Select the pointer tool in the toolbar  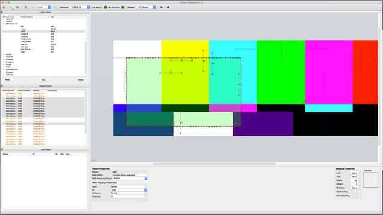[x=26, y=7]
